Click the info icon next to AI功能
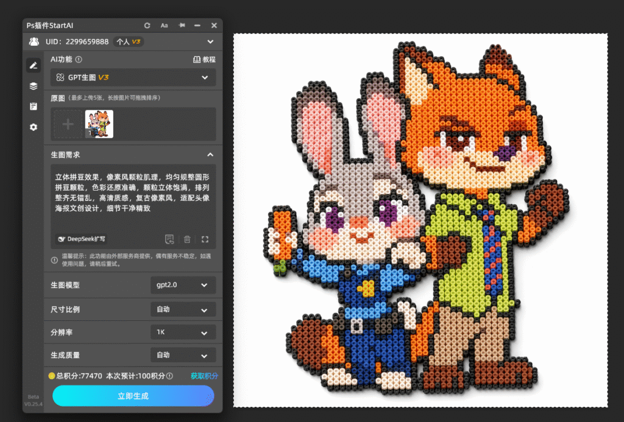624x422 pixels. click(79, 59)
